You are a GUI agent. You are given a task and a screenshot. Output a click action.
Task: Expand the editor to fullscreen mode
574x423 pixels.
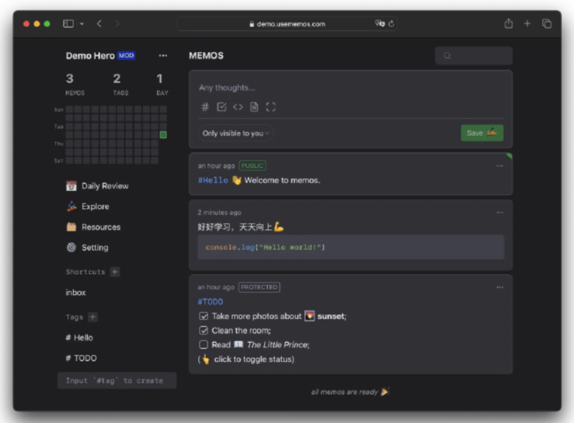coord(271,107)
